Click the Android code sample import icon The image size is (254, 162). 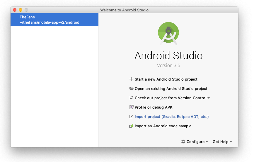pos(131,126)
